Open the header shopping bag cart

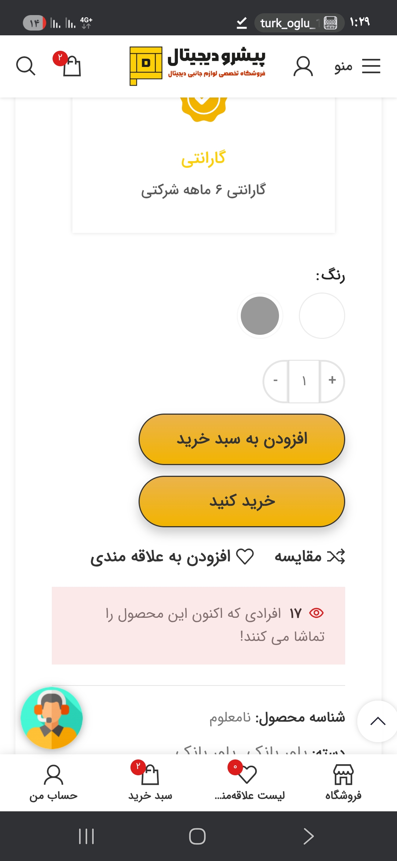(x=71, y=66)
